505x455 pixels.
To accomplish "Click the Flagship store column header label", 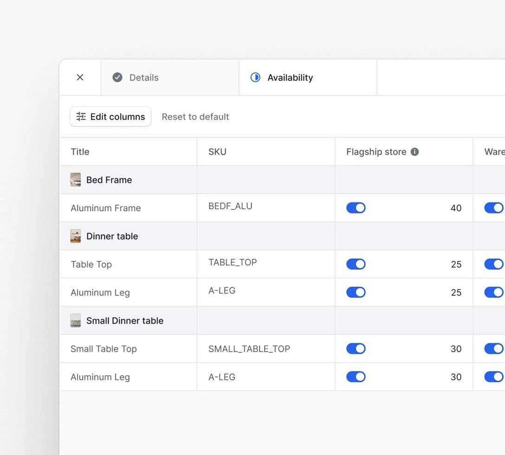I will coord(376,152).
